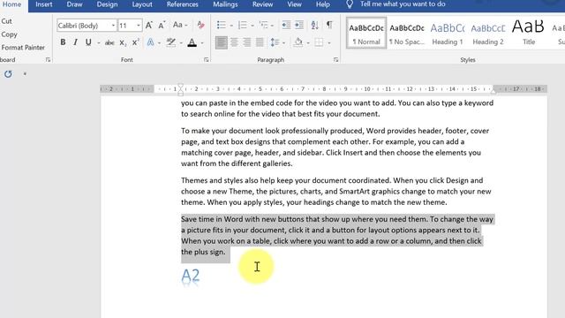Viewport: 565px width, 318px height.
Task: Toggle Underline formatting
Action: pos(88,42)
